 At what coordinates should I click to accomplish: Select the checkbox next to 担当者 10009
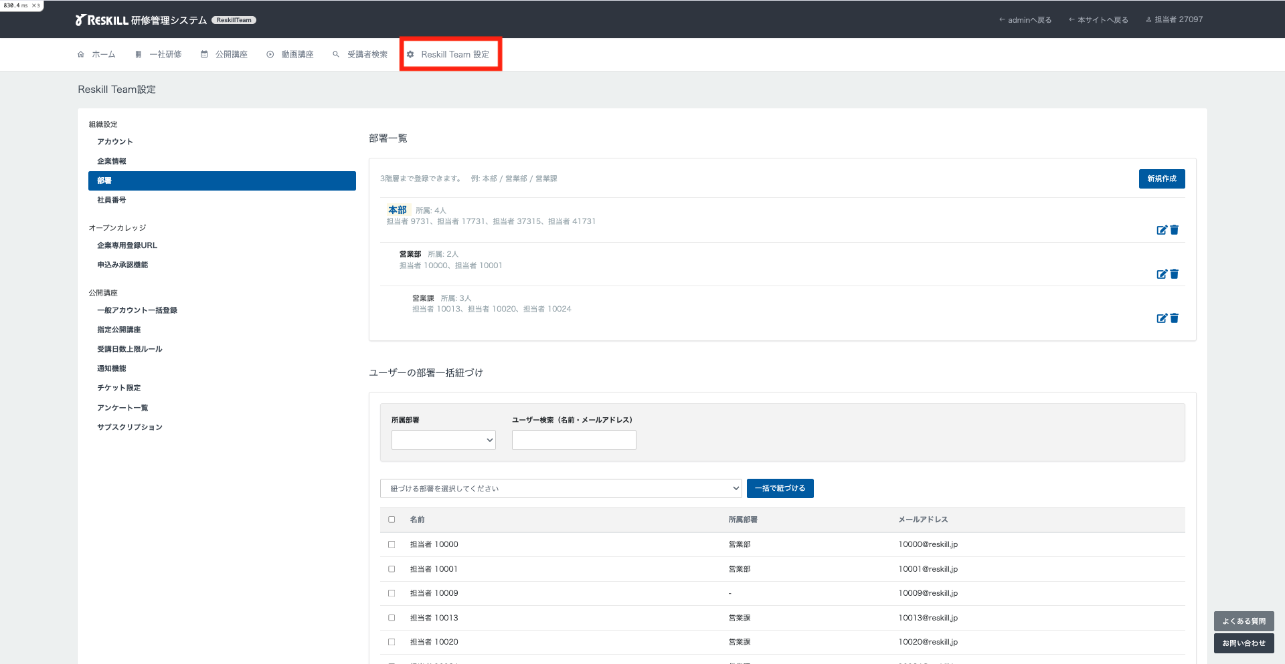(392, 593)
